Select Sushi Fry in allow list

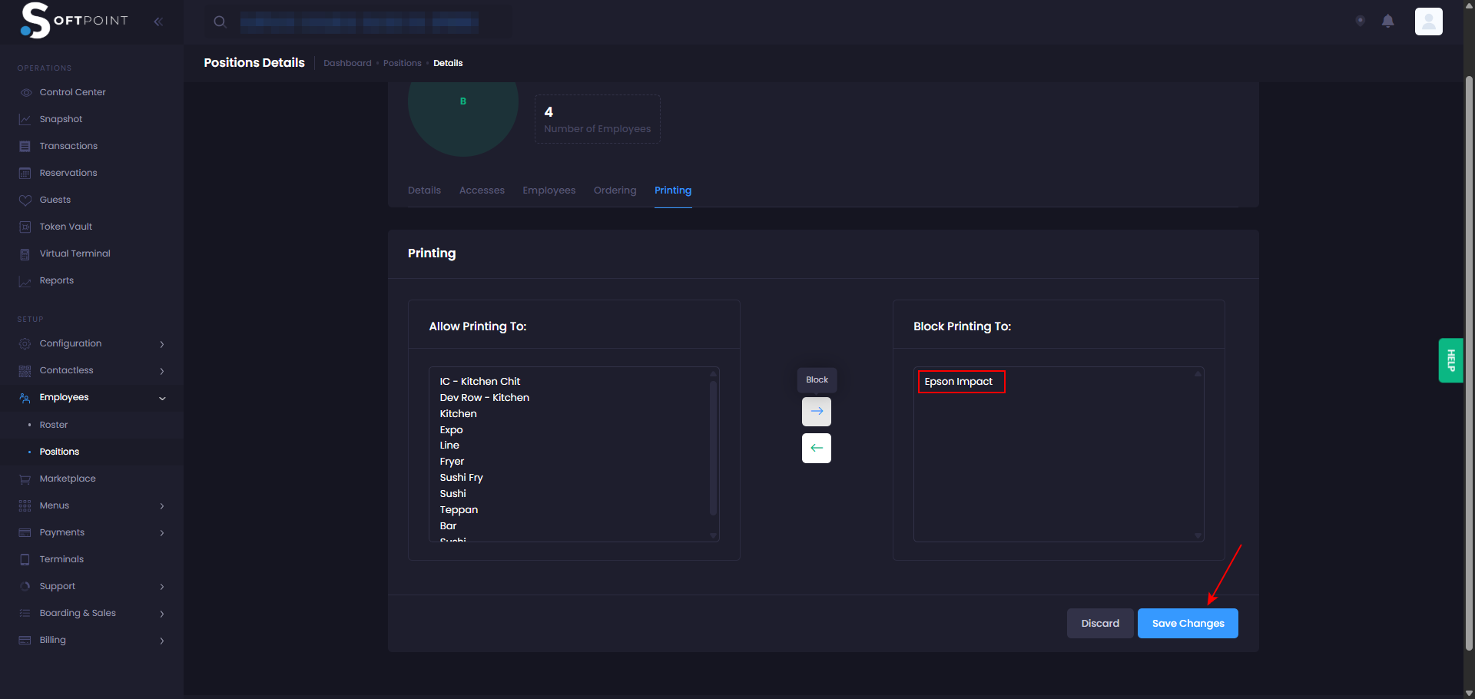click(461, 478)
